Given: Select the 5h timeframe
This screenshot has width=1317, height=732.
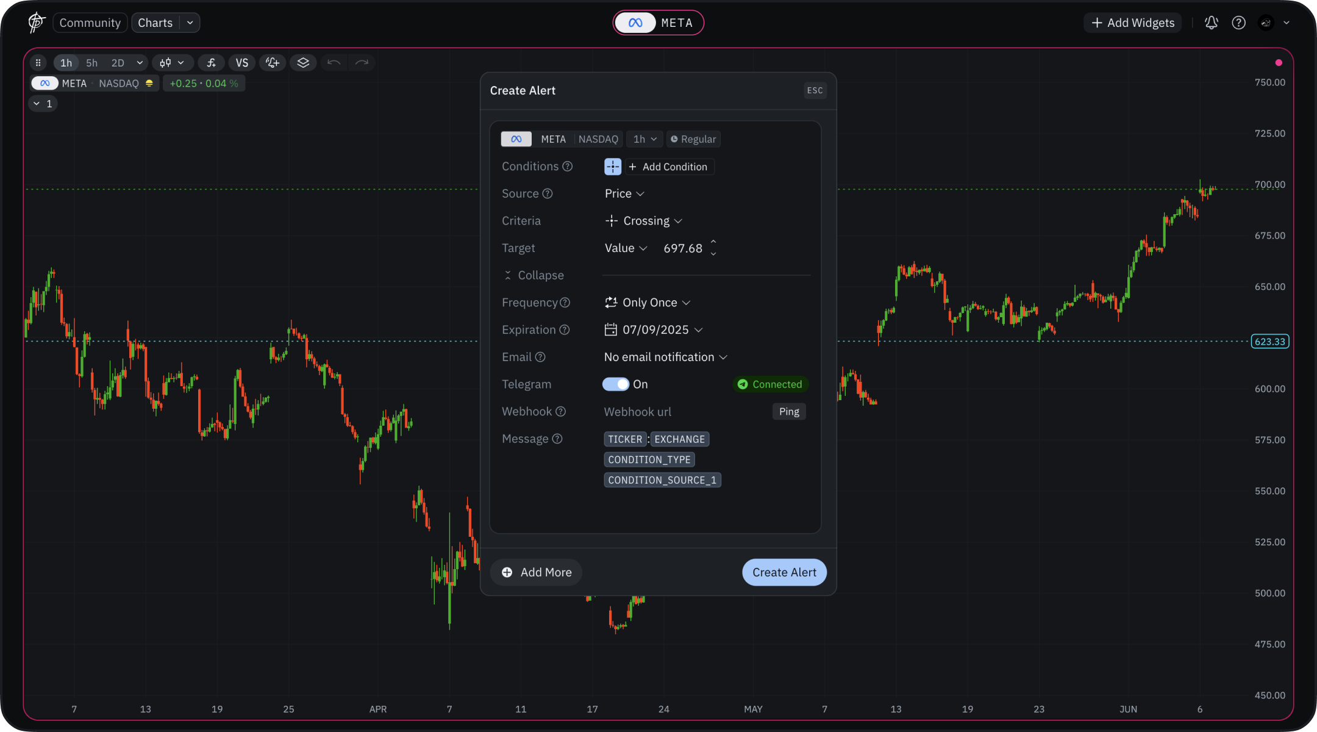Looking at the screenshot, I should pos(91,63).
